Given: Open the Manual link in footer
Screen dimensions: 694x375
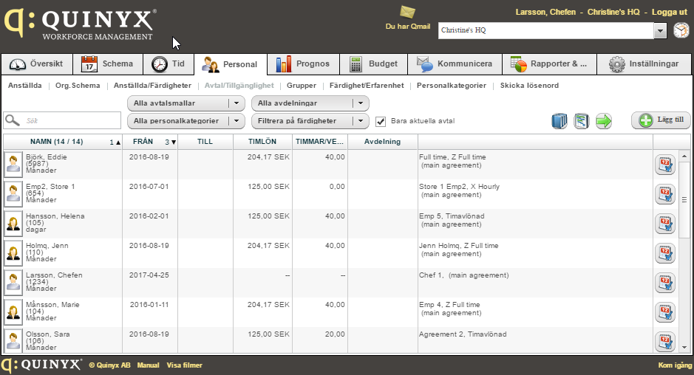Looking at the screenshot, I should pos(149,365).
